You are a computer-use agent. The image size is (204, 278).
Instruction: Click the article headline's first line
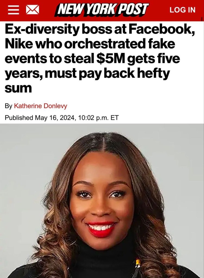[x=100, y=30]
